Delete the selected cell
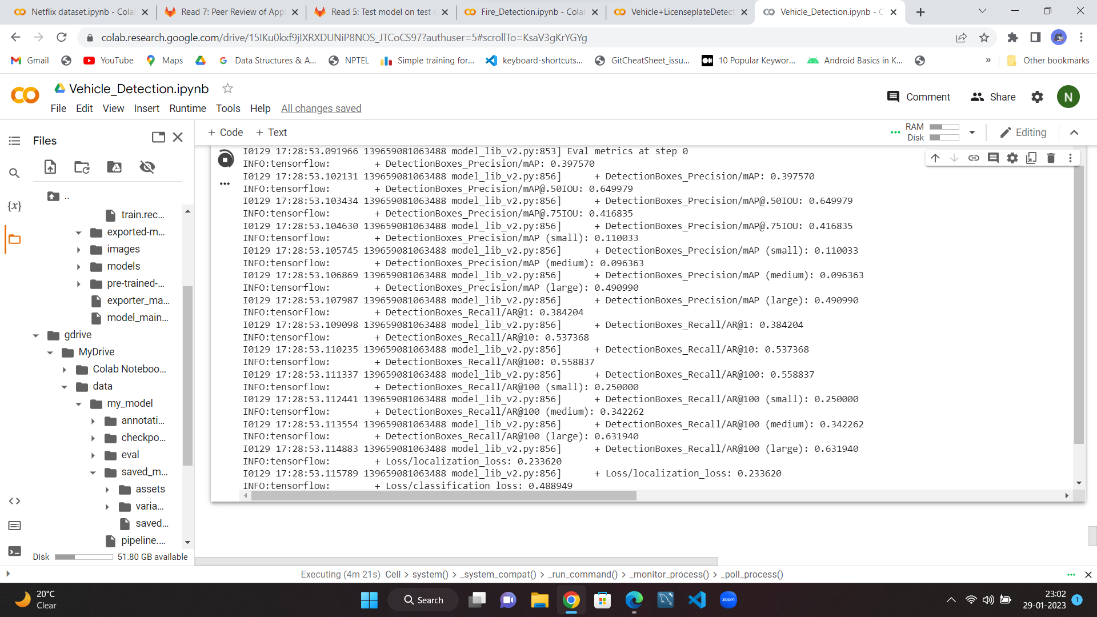 pos(1051,158)
